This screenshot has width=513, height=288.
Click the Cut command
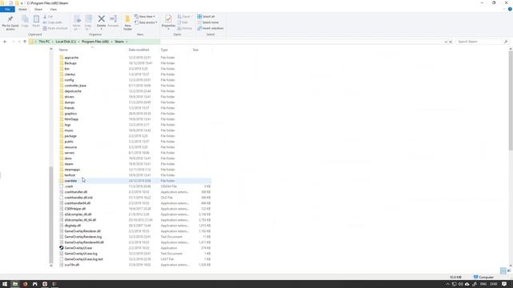point(48,17)
